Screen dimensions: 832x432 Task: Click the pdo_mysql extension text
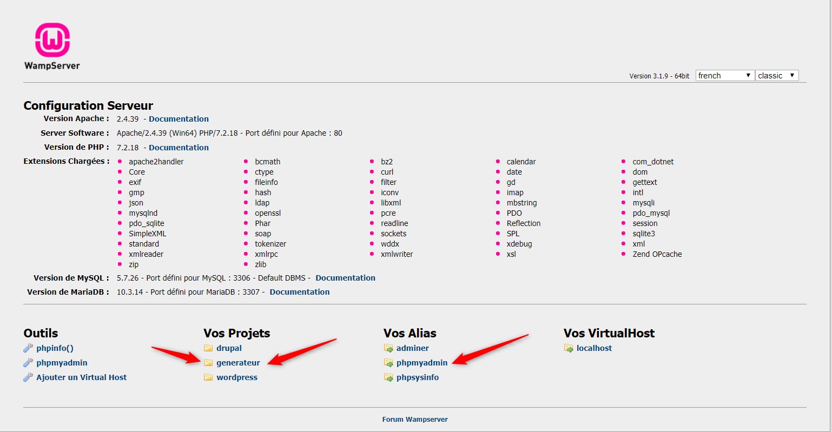point(651,213)
